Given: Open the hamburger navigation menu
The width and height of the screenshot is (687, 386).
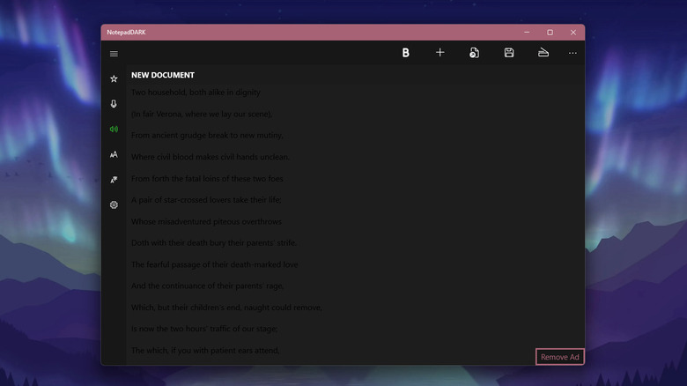Looking at the screenshot, I should [114, 54].
